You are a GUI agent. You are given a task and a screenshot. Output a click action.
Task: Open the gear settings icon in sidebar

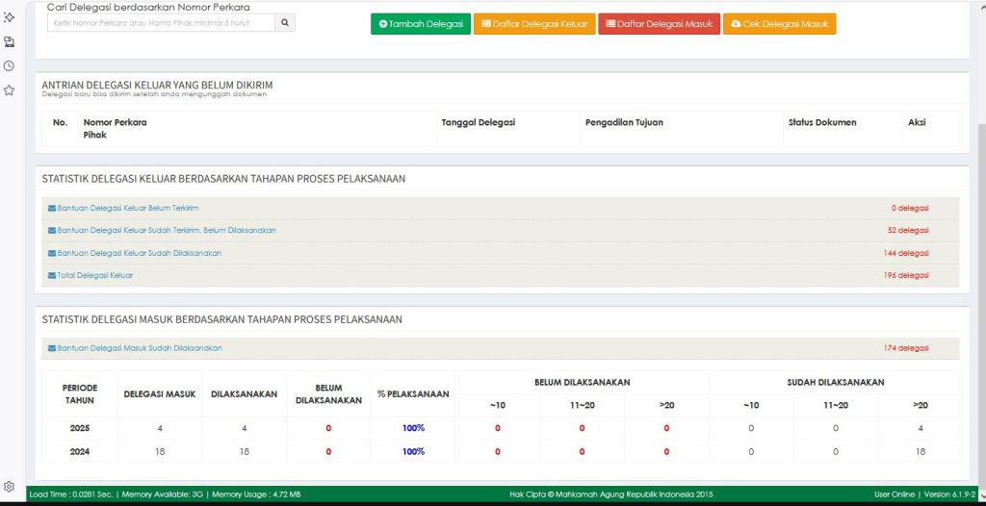coord(9,487)
